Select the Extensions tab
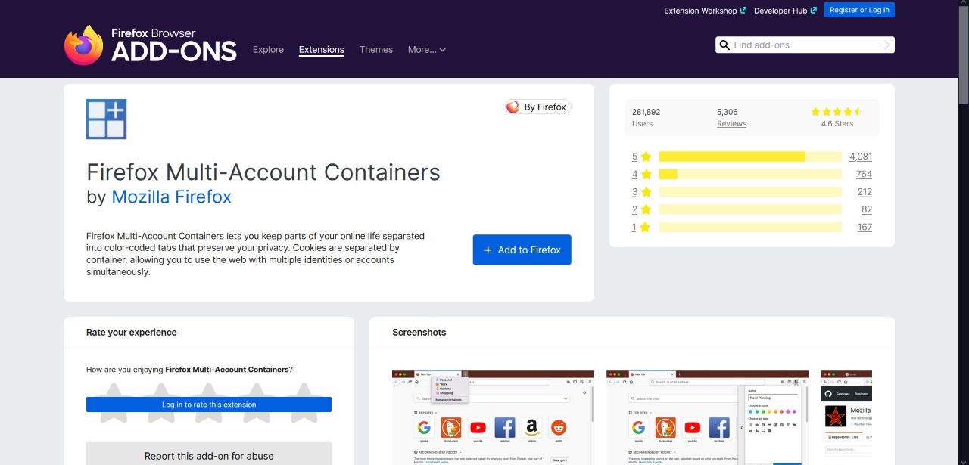The width and height of the screenshot is (969, 465). (322, 50)
